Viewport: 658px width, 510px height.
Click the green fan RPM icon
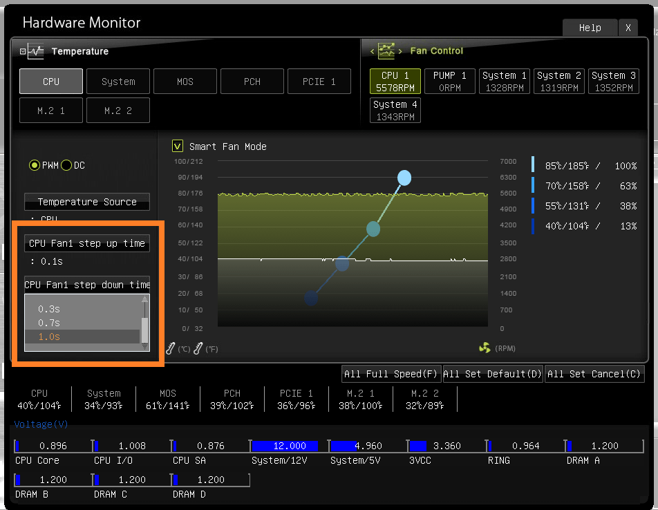(x=485, y=348)
